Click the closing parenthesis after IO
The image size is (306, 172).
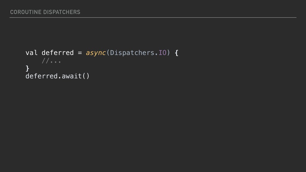168,53
